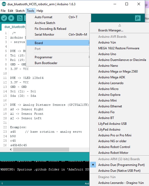Select Arduino Micro board
Image resolution: width=149 pixels, height=186 pixels.
pyautogui.click(x=120, y=89)
